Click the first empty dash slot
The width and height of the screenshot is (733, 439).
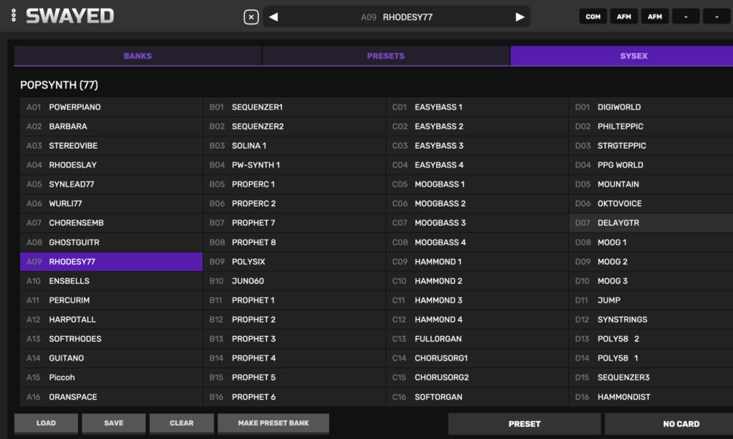(685, 16)
